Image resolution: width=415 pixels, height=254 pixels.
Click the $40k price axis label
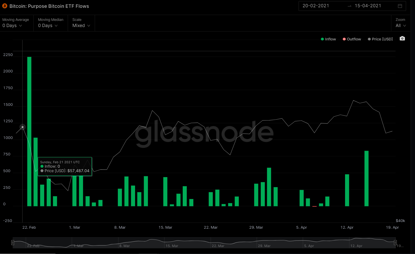tap(401, 221)
